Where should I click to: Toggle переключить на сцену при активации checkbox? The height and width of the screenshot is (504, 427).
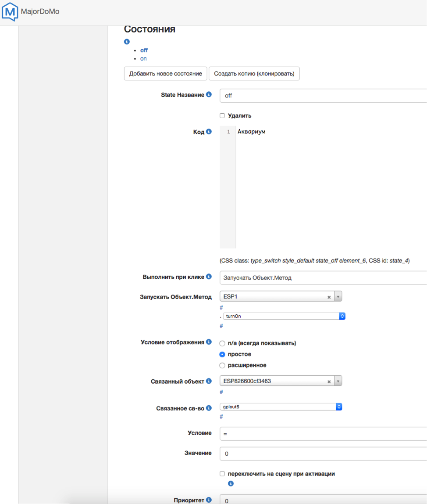[x=222, y=474]
